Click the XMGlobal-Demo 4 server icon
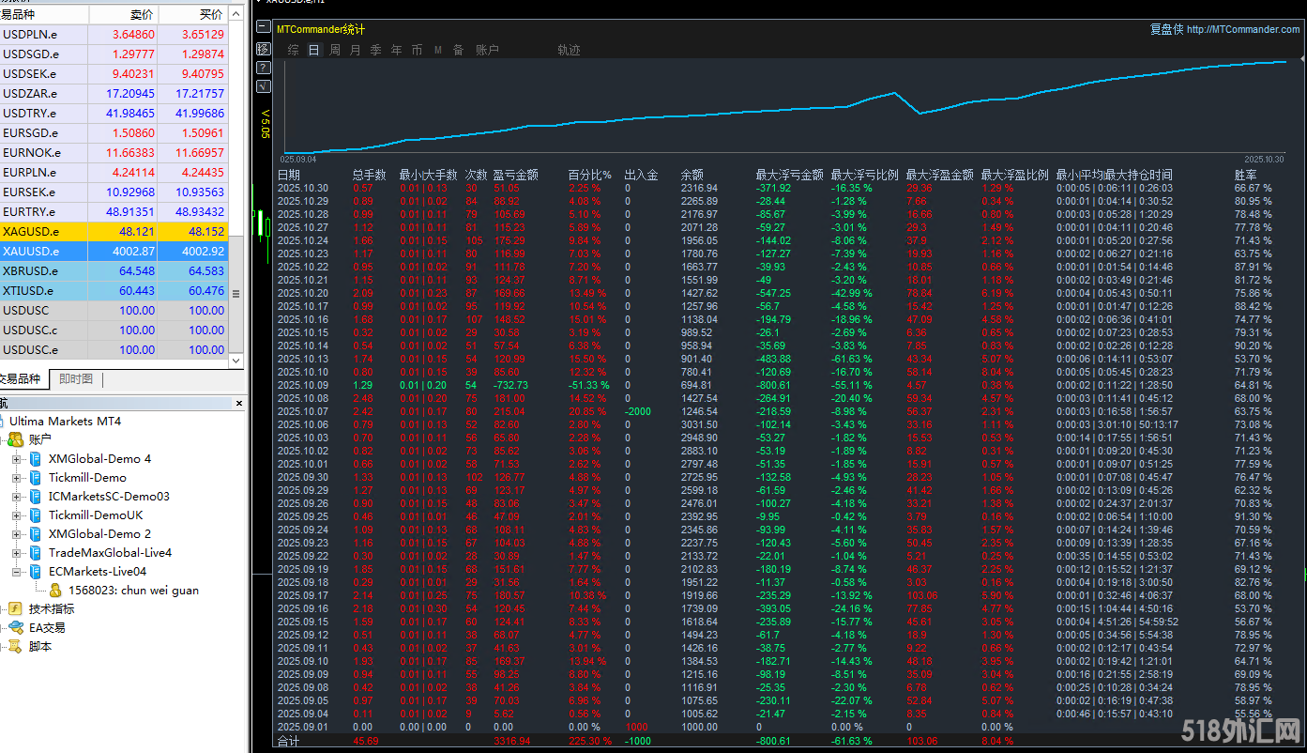Image resolution: width=1307 pixels, height=753 pixels. click(36, 458)
